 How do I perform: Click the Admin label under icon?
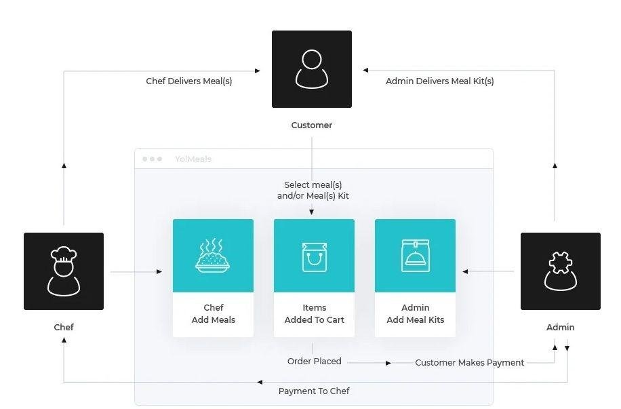coord(560,327)
